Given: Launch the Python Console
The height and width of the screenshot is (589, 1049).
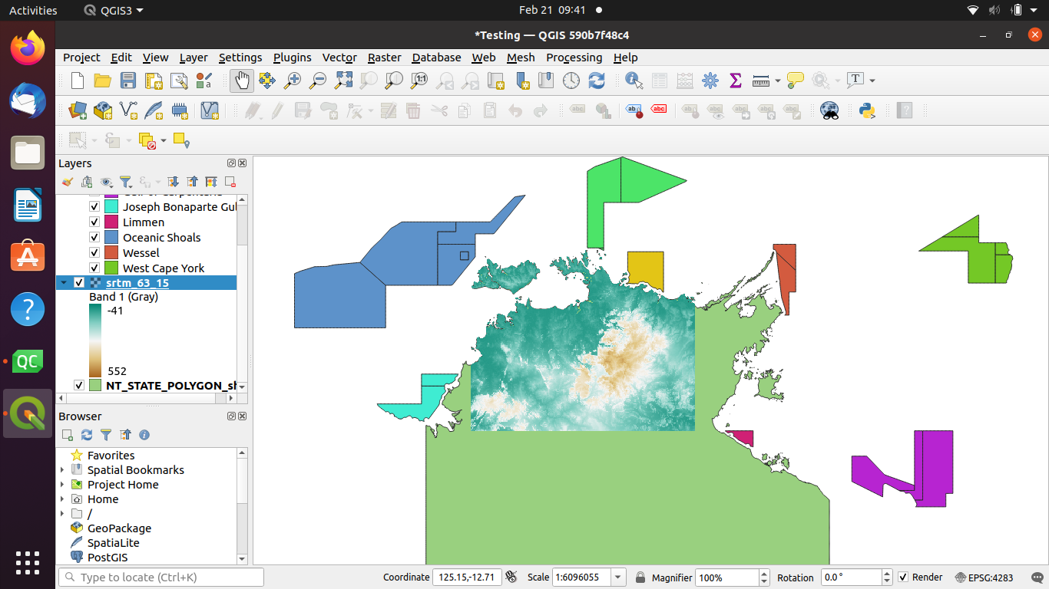Looking at the screenshot, I should click(869, 110).
